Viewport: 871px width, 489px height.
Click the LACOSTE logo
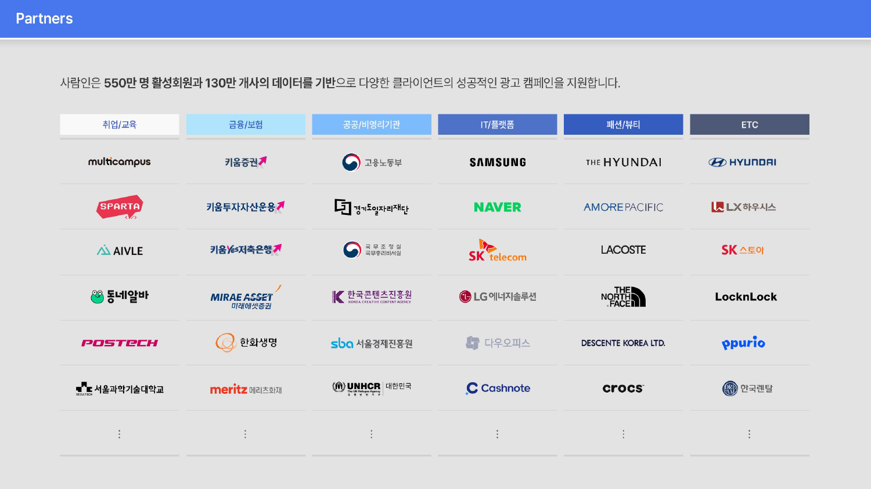[624, 250]
